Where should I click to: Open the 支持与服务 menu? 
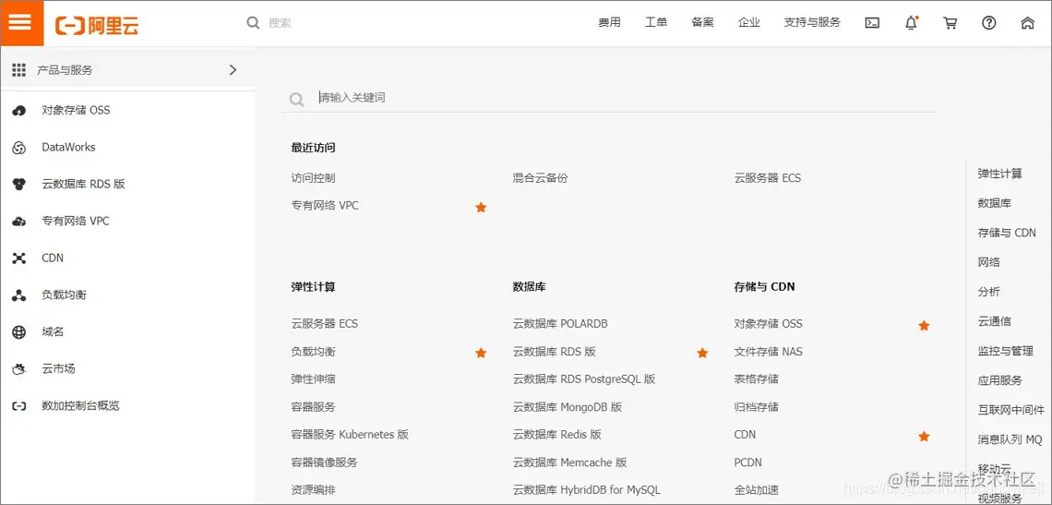coord(812,23)
